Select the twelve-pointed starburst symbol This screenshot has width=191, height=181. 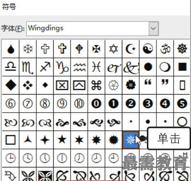click(114, 140)
